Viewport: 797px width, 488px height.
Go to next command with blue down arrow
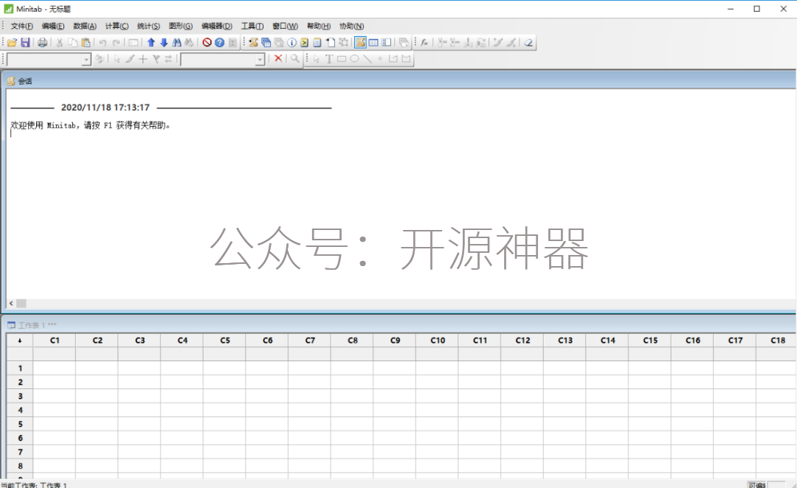click(164, 43)
